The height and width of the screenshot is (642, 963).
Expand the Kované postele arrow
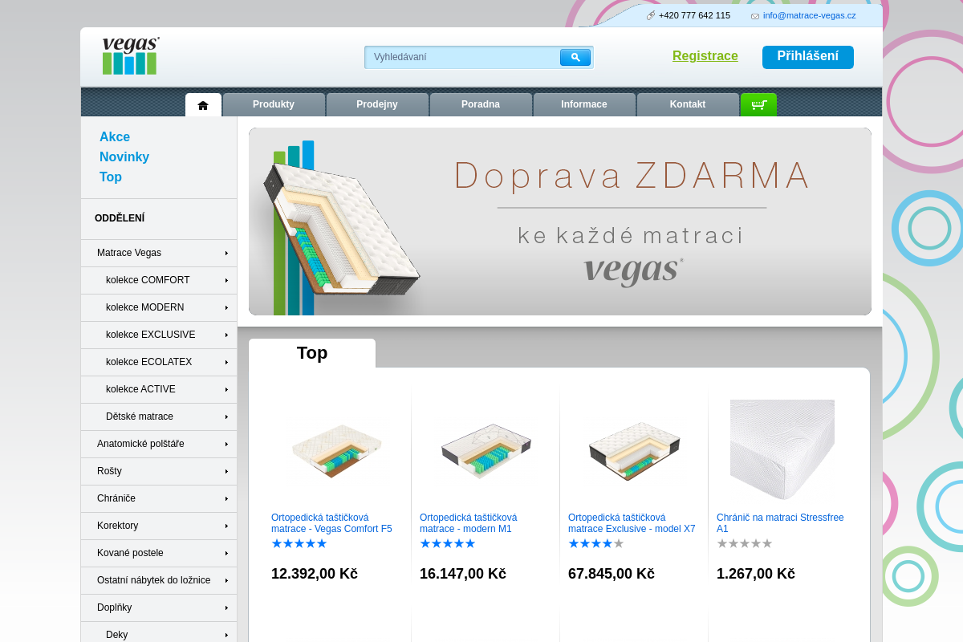[x=227, y=554]
